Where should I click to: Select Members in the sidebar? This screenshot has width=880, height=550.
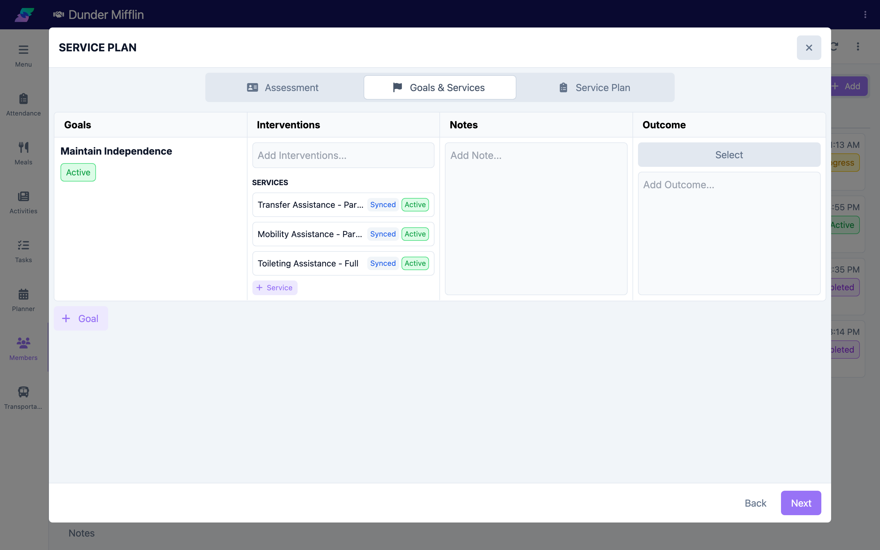coord(23,349)
